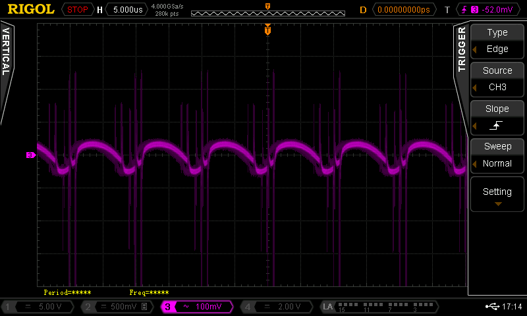Viewport: 527px width, 316px height.
Task: Click the Period measurement readout
Action: coord(68,292)
